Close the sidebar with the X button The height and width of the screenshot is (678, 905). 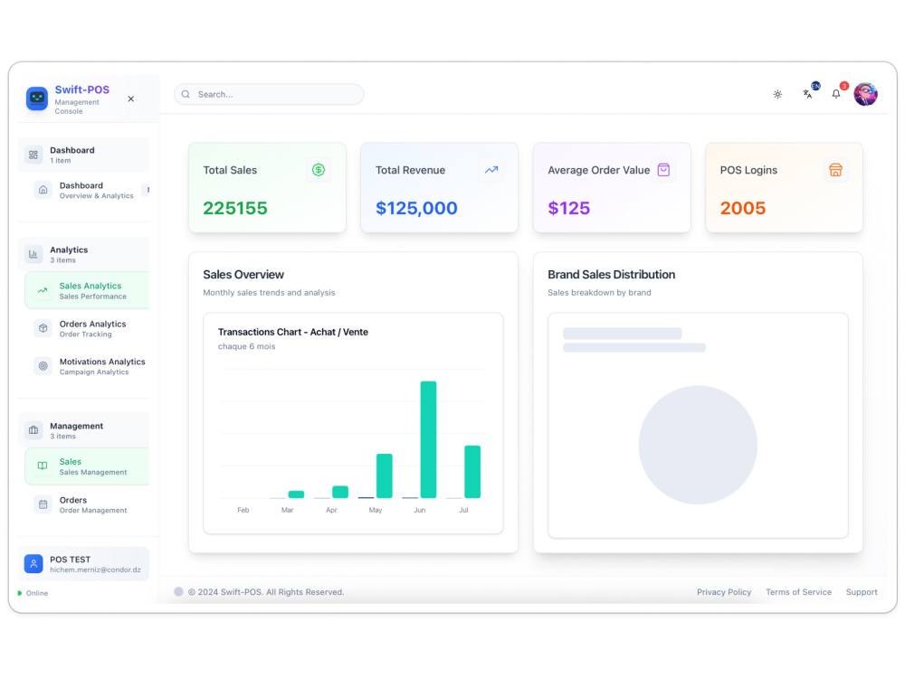pos(131,99)
